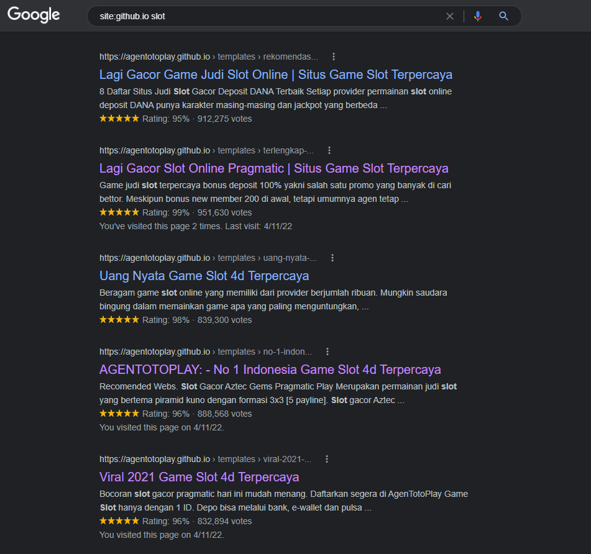591x554 pixels.
Task: Open 'Lagi Gacor Slot Online Pragmatic' result
Action: [273, 168]
